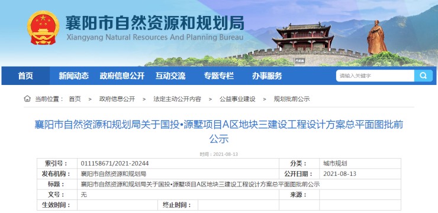
Task: Select 政府信息公开 in the navigation bar
Action: click(x=122, y=76)
